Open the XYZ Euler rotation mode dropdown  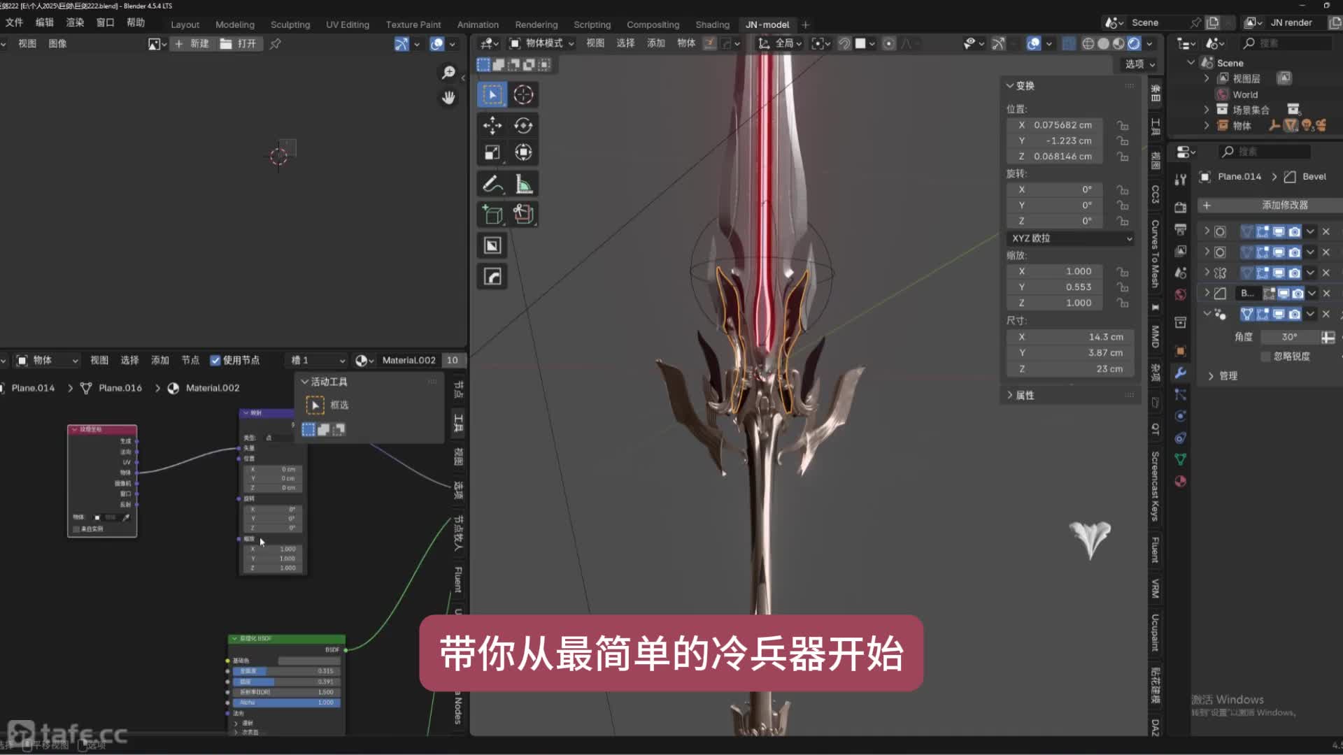[x=1070, y=238]
